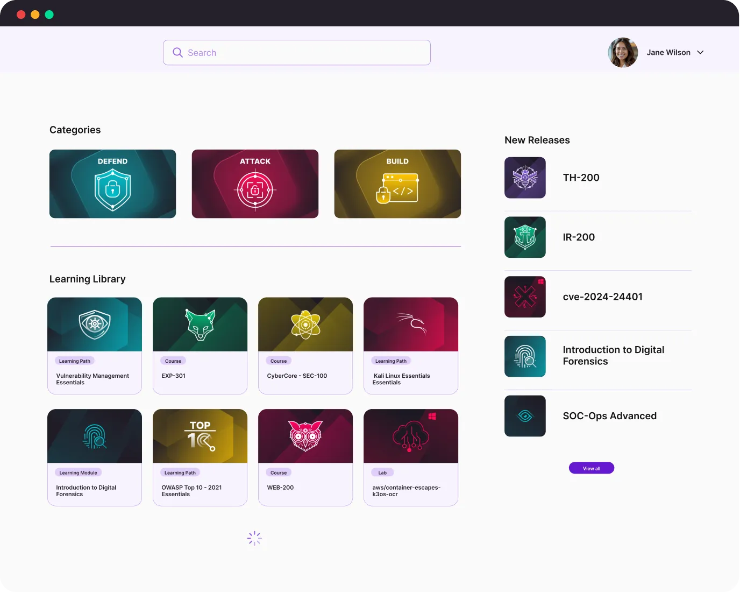The height and width of the screenshot is (592, 740).
Task: Open the WEB-200 owl course card
Action: [x=305, y=457]
